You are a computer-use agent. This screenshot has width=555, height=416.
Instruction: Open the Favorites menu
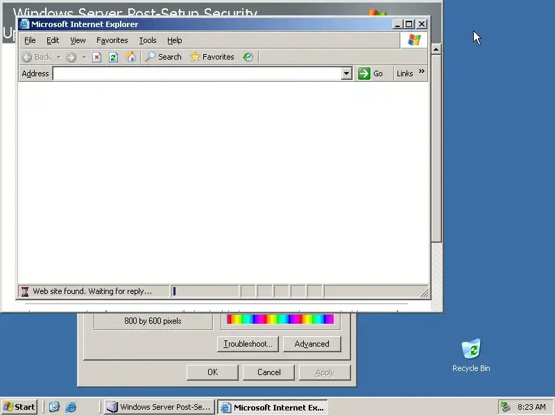click(x=112, y=40)
